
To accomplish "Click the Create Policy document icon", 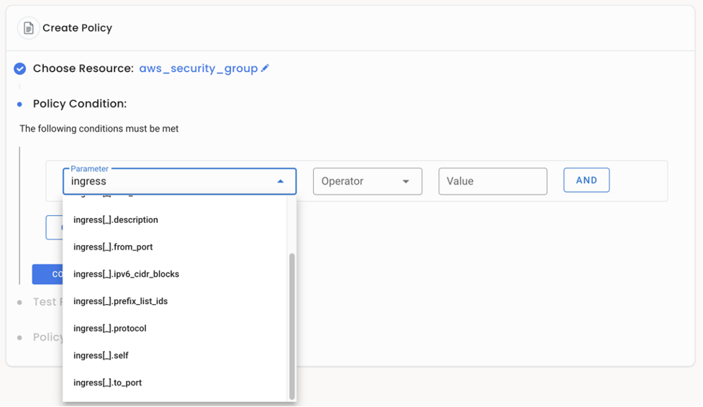I will [29, 28].
